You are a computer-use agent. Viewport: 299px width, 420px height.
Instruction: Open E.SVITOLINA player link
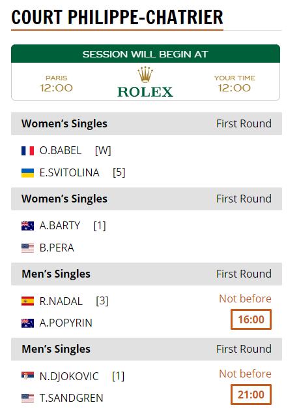click(70, 172)
